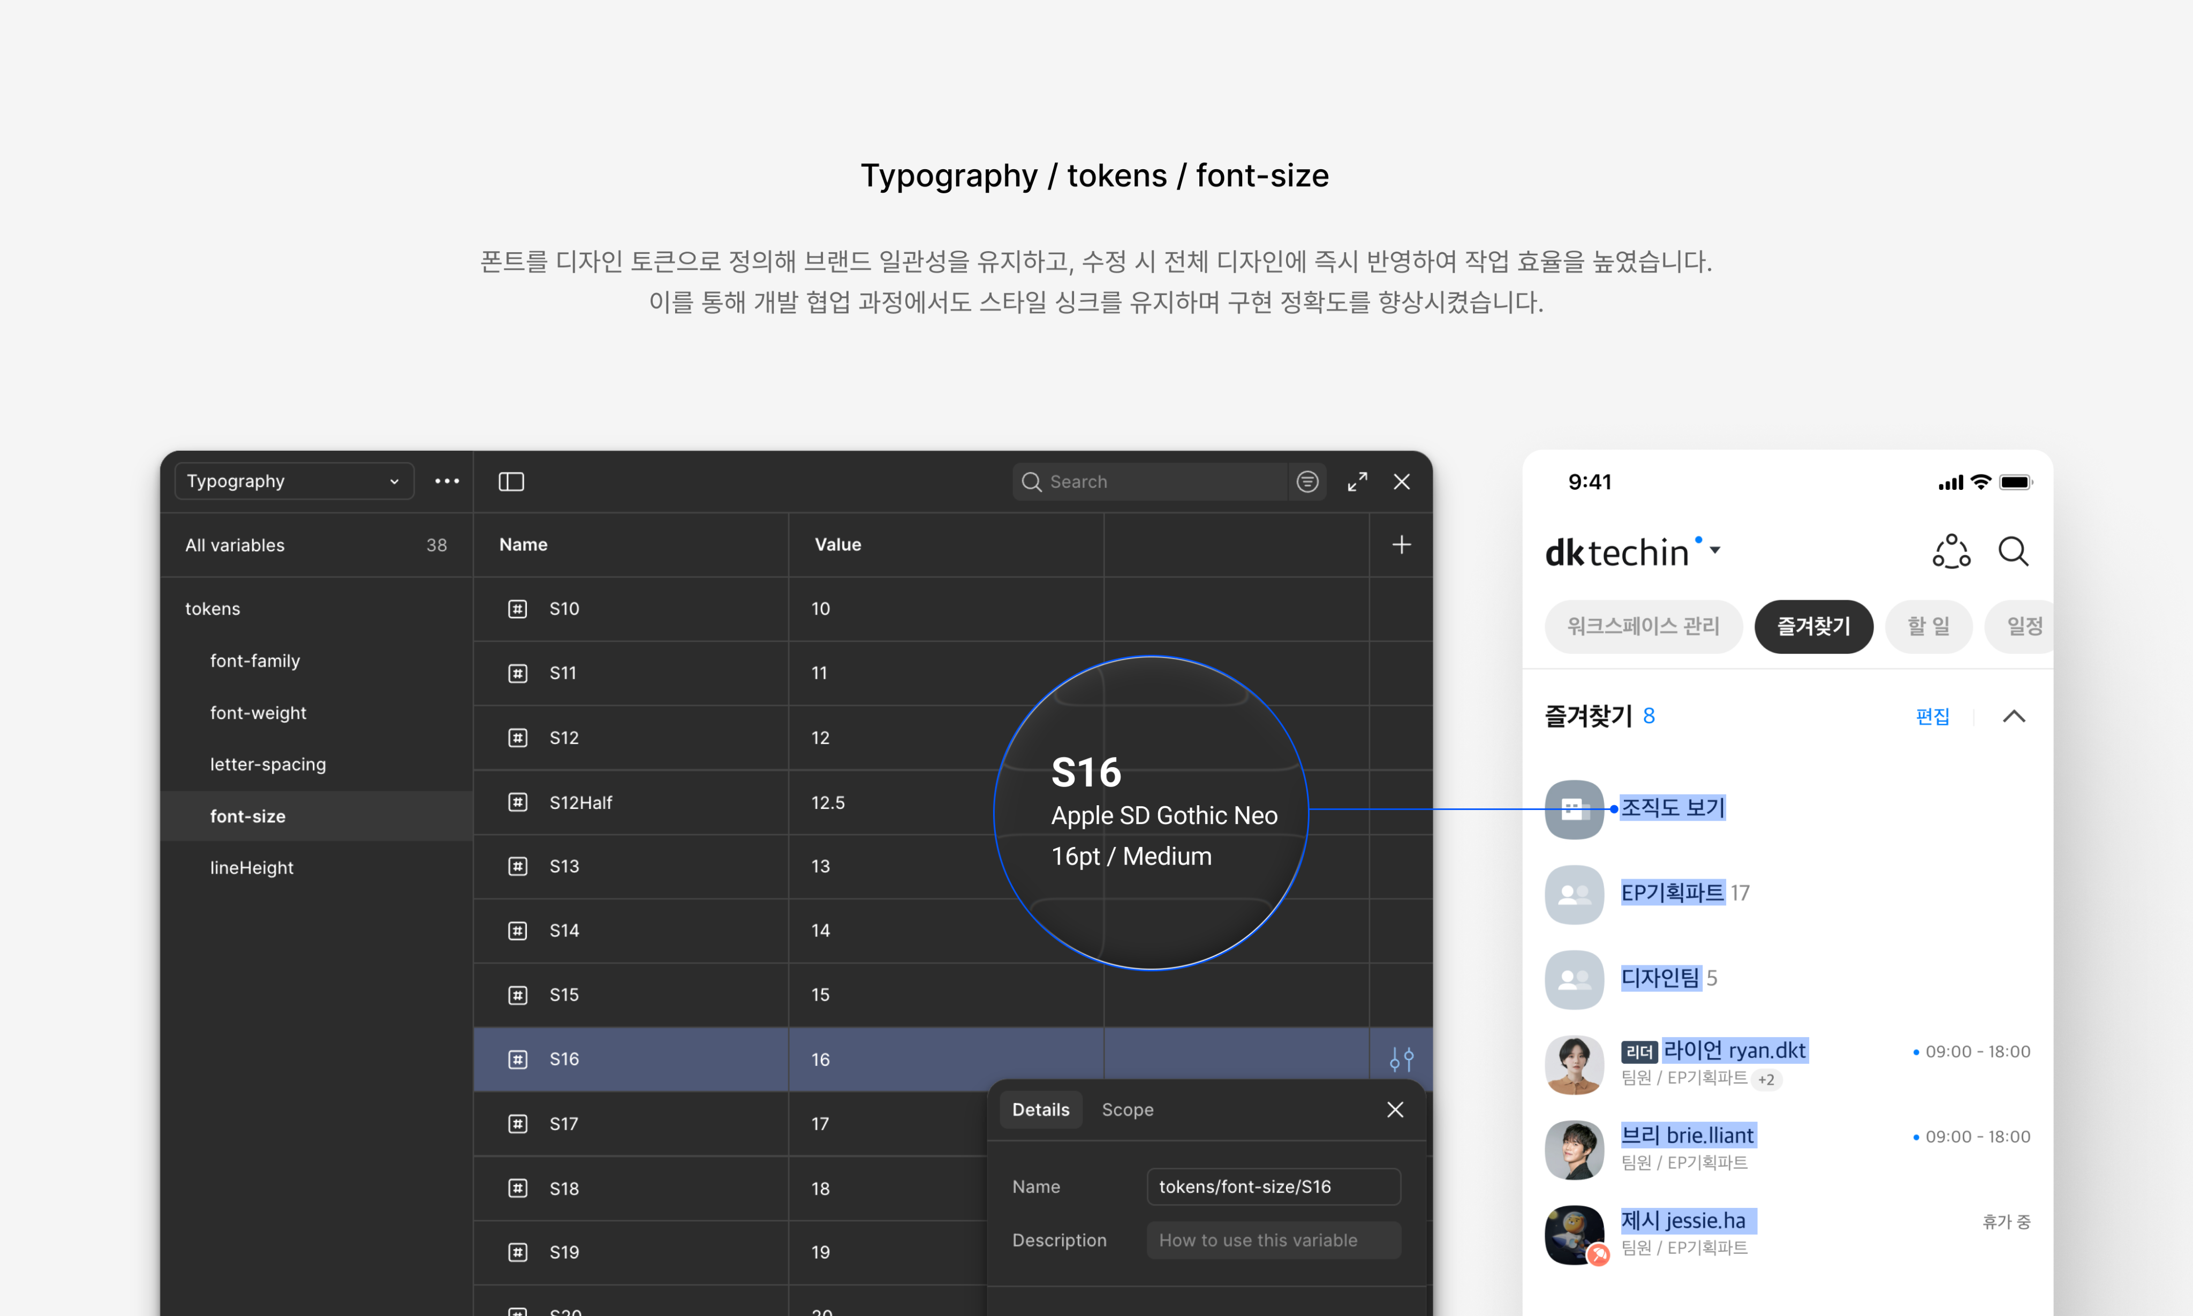The width and height of the screenshot is (2193, 1316).
Task: Click the plus icon to add column
Action: 1401,544
